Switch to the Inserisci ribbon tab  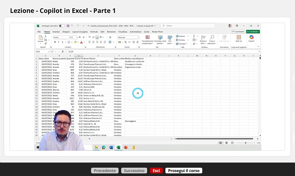56,32
